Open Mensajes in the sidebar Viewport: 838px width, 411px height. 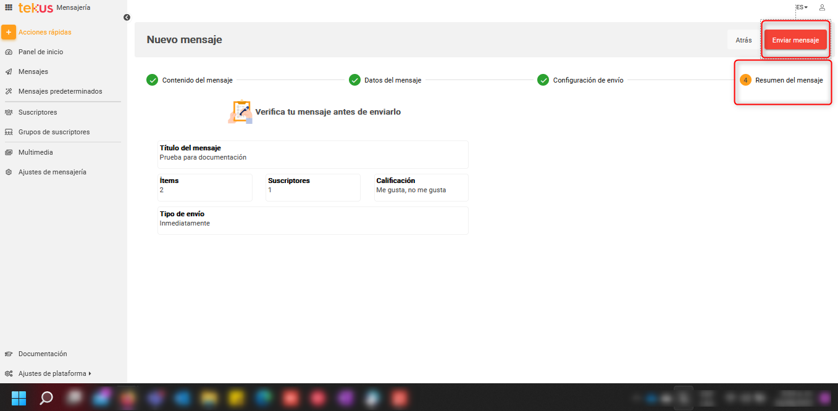coord(33,71)
